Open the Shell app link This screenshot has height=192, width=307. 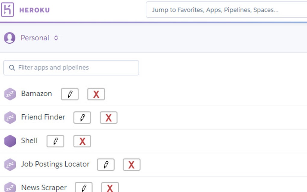(x=29, y=141)
